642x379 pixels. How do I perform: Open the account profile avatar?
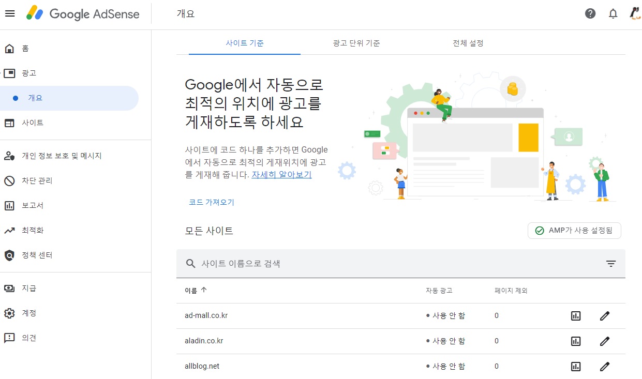pos(635,13)
